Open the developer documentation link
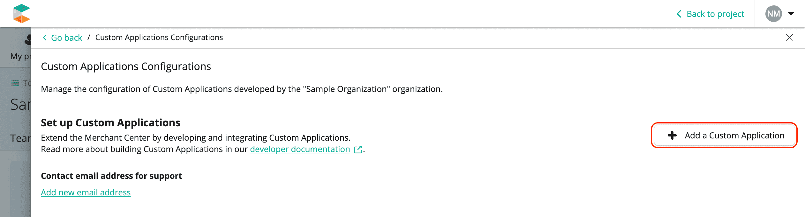The image size is (805, 217). [x=300, y=149]
